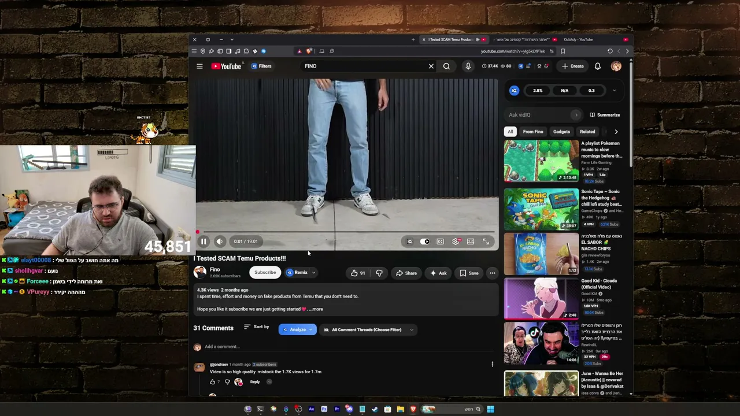Click the browser address bar URL

click(513, 51)
